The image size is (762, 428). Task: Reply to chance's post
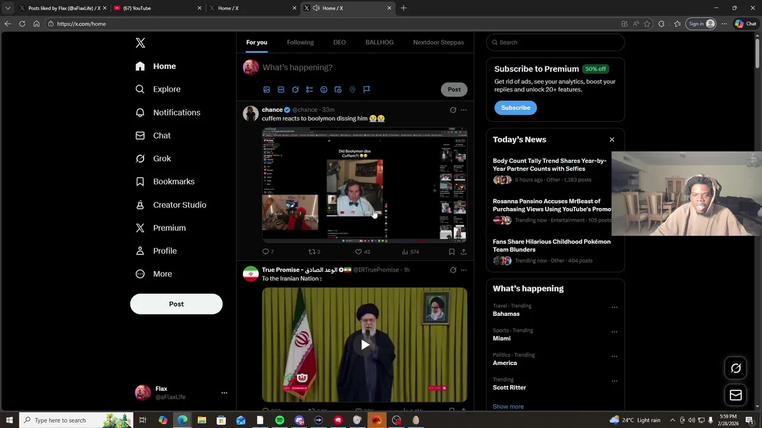click(268, 252)
